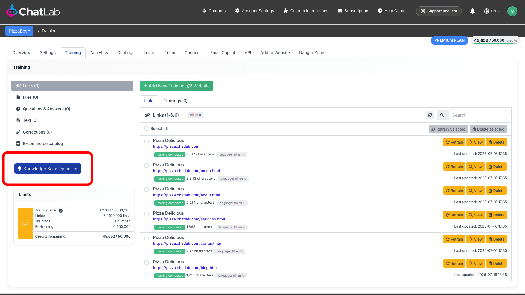This screenshot has width=525, height=295.
Task: Open https://pizza.chatlab.com/menu.html link
Action: 186,171
